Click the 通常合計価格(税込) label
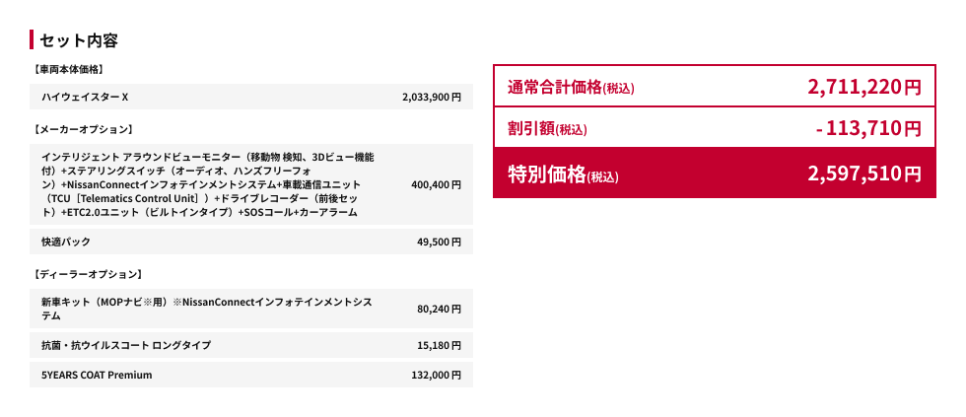This screenshot has height=417, width=966. pyautogui.click(x=571, y=88)
